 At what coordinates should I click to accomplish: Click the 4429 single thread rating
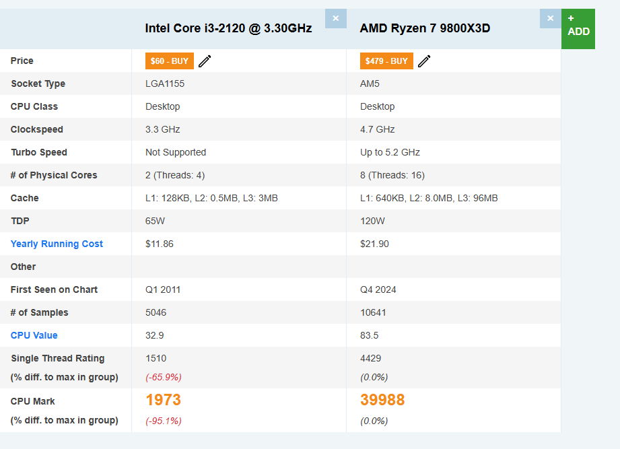370,359
